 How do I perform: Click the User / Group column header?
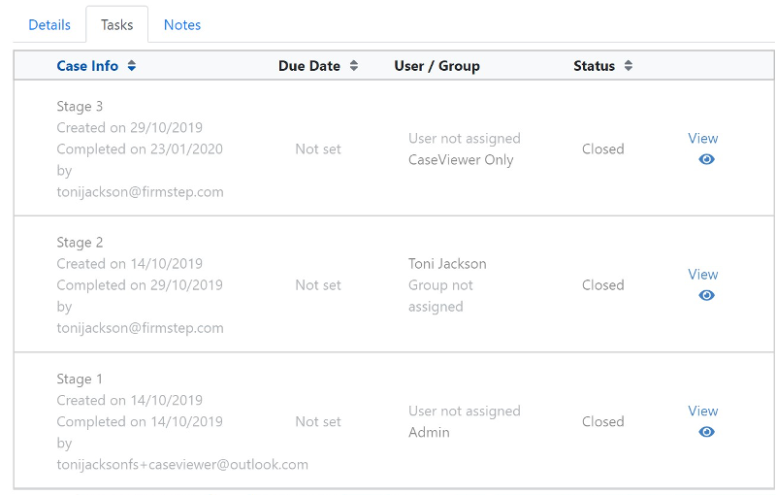point(436,66)
